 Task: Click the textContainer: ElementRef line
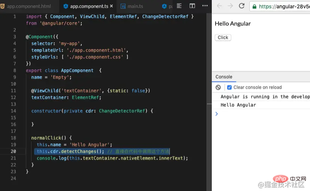click(x=66, y=97)
